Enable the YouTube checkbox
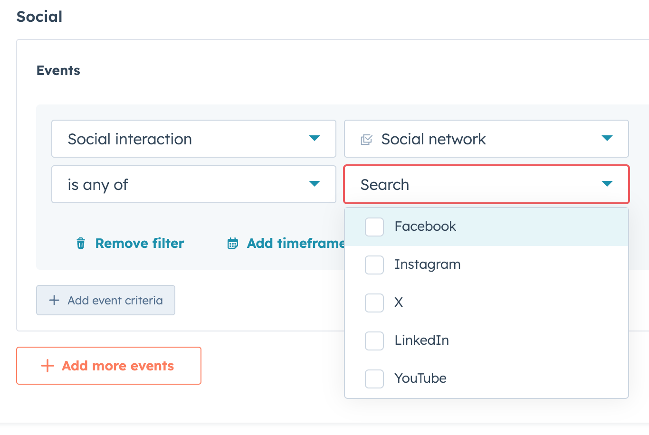 pyautogui.click(x=374, y=378)
